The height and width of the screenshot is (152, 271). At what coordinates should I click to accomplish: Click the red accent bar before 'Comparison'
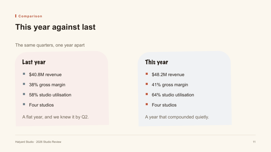coord(16,16)
